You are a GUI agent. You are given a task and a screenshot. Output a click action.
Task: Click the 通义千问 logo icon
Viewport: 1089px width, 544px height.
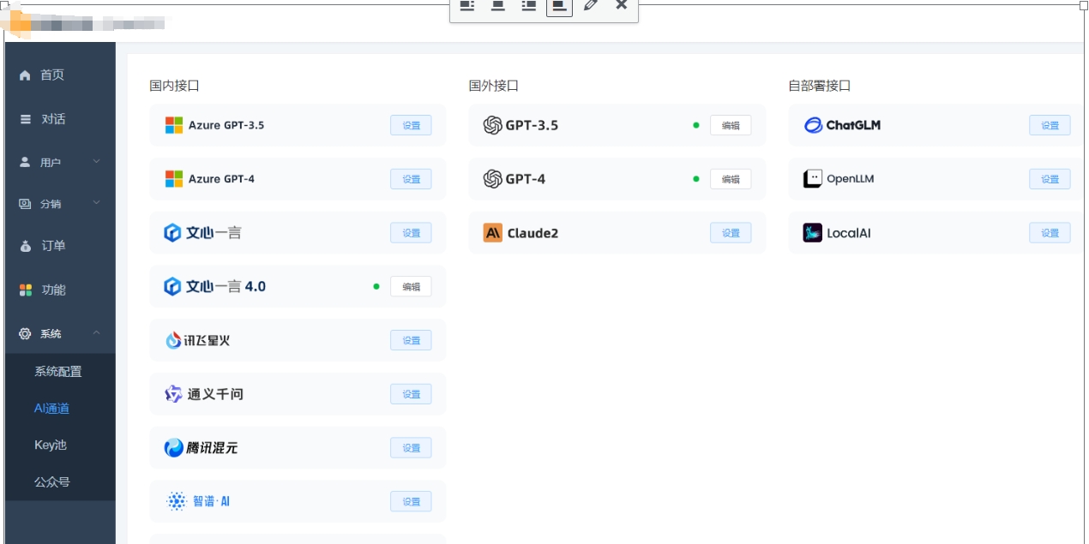pyautogui.click(x=173, y=394)
